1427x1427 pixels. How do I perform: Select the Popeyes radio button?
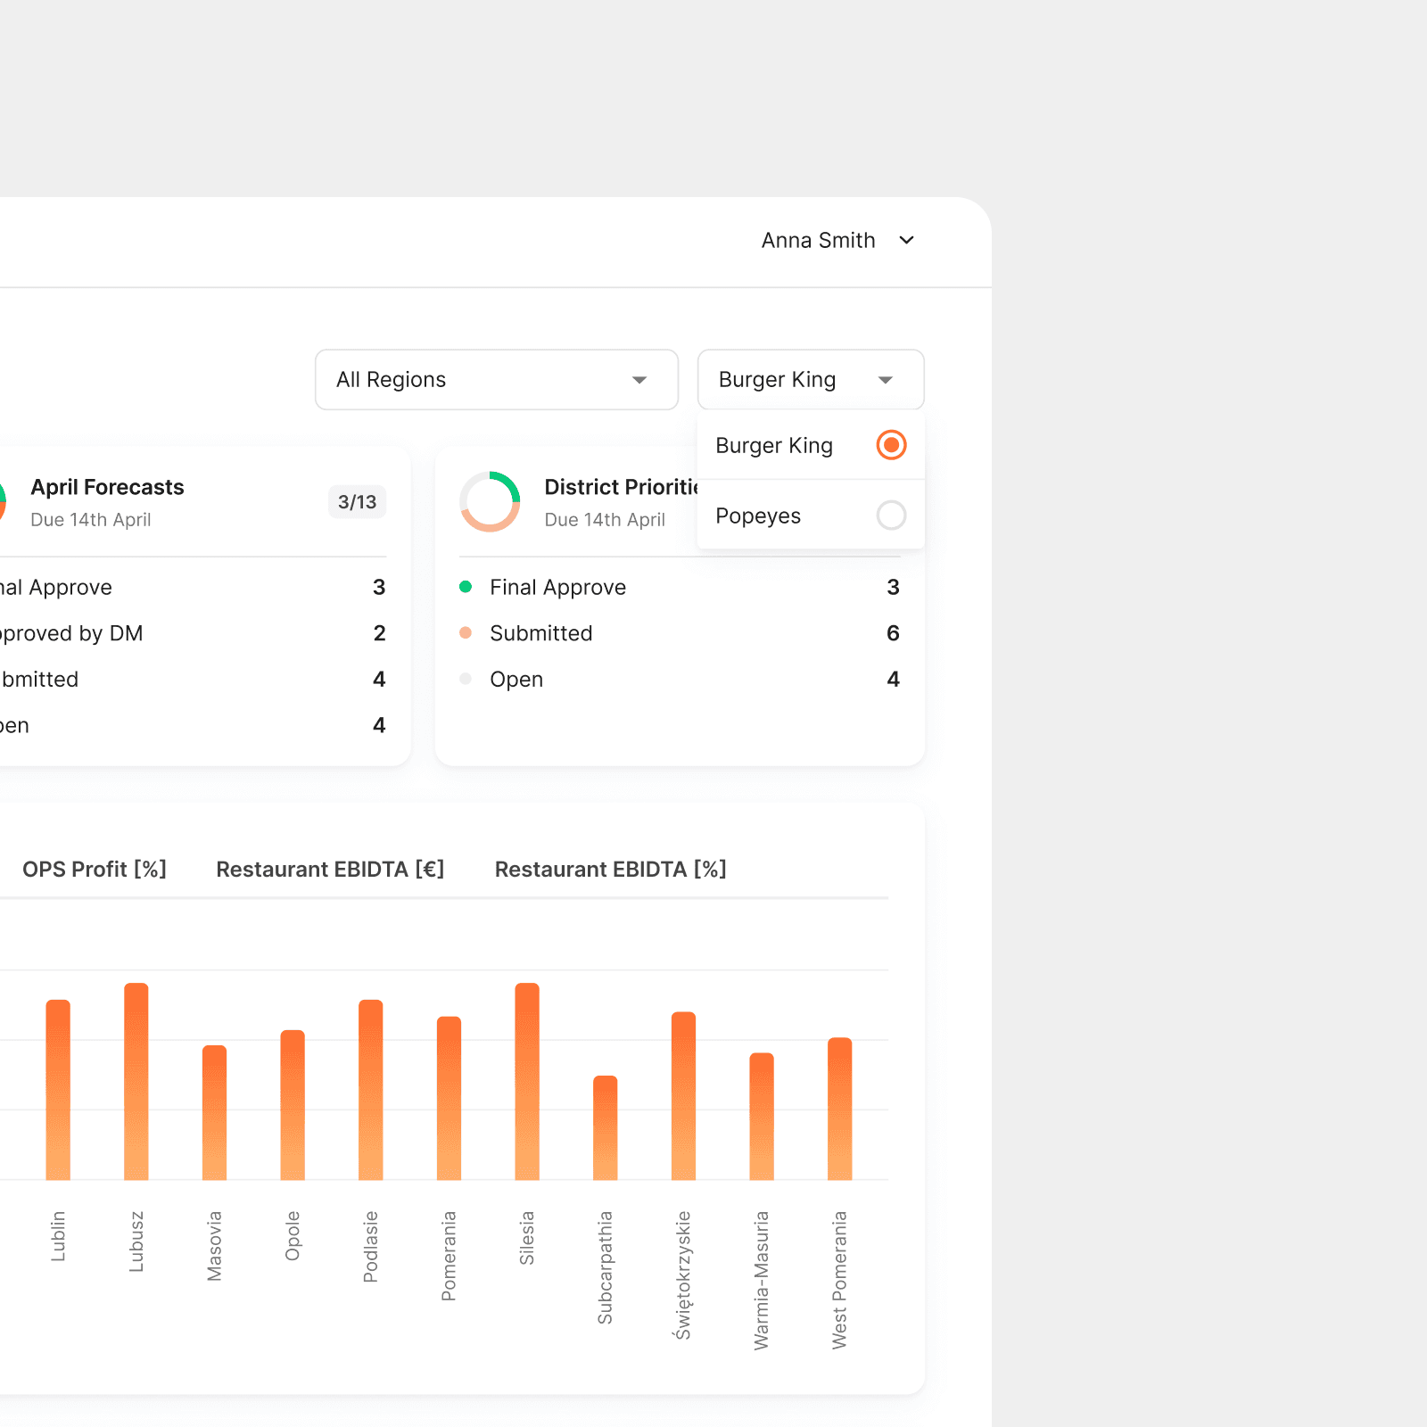(x=891, y=515)
